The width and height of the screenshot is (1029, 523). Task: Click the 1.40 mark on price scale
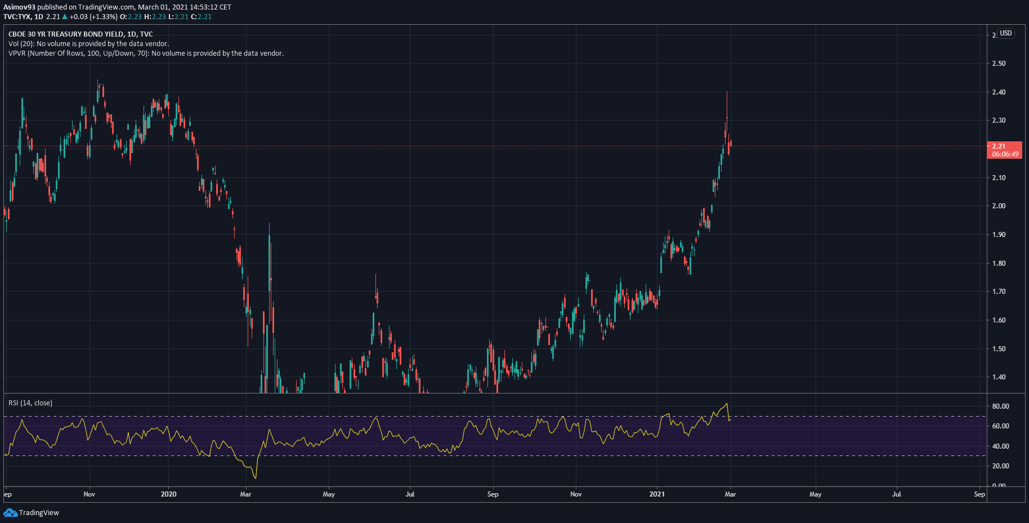point(999,377)
